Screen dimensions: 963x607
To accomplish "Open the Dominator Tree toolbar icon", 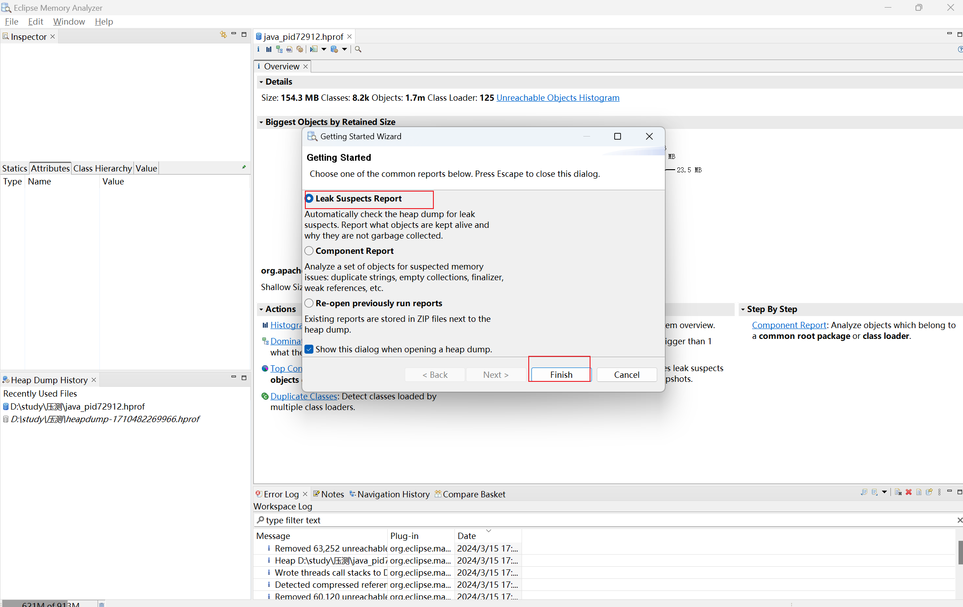I will (x=279, y=49).
